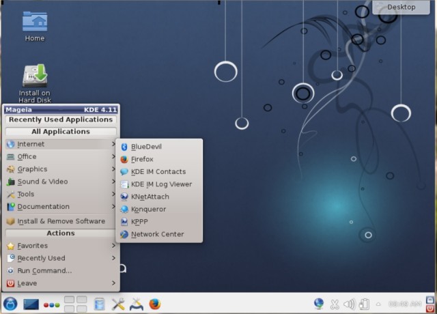Open KDE IM Contacts
The image size is (437, 314).
point(159,172)
